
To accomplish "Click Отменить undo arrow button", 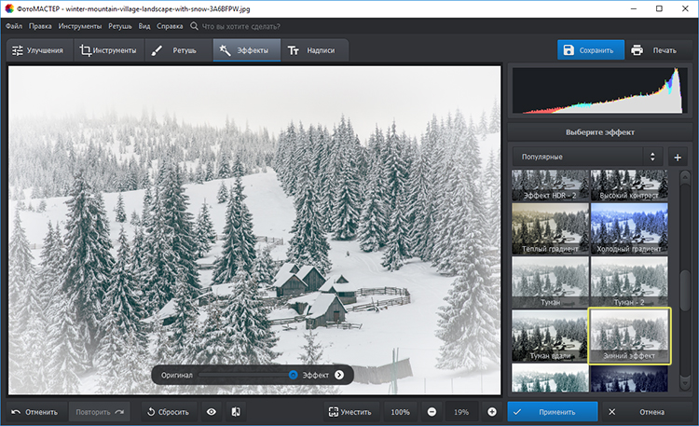I will pos(34,411).
